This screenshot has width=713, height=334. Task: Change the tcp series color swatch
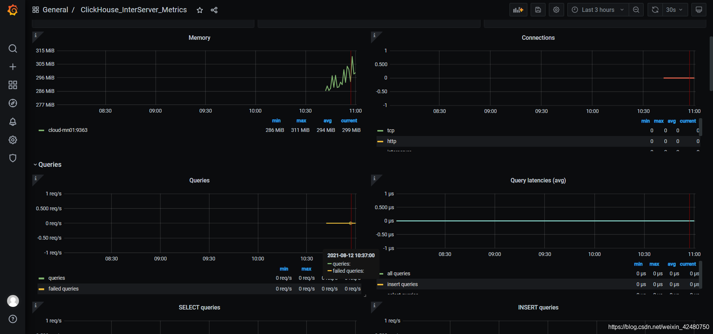point(380,130)
